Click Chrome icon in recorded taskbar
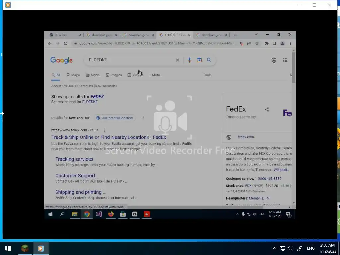 click(x=87, y=214)
